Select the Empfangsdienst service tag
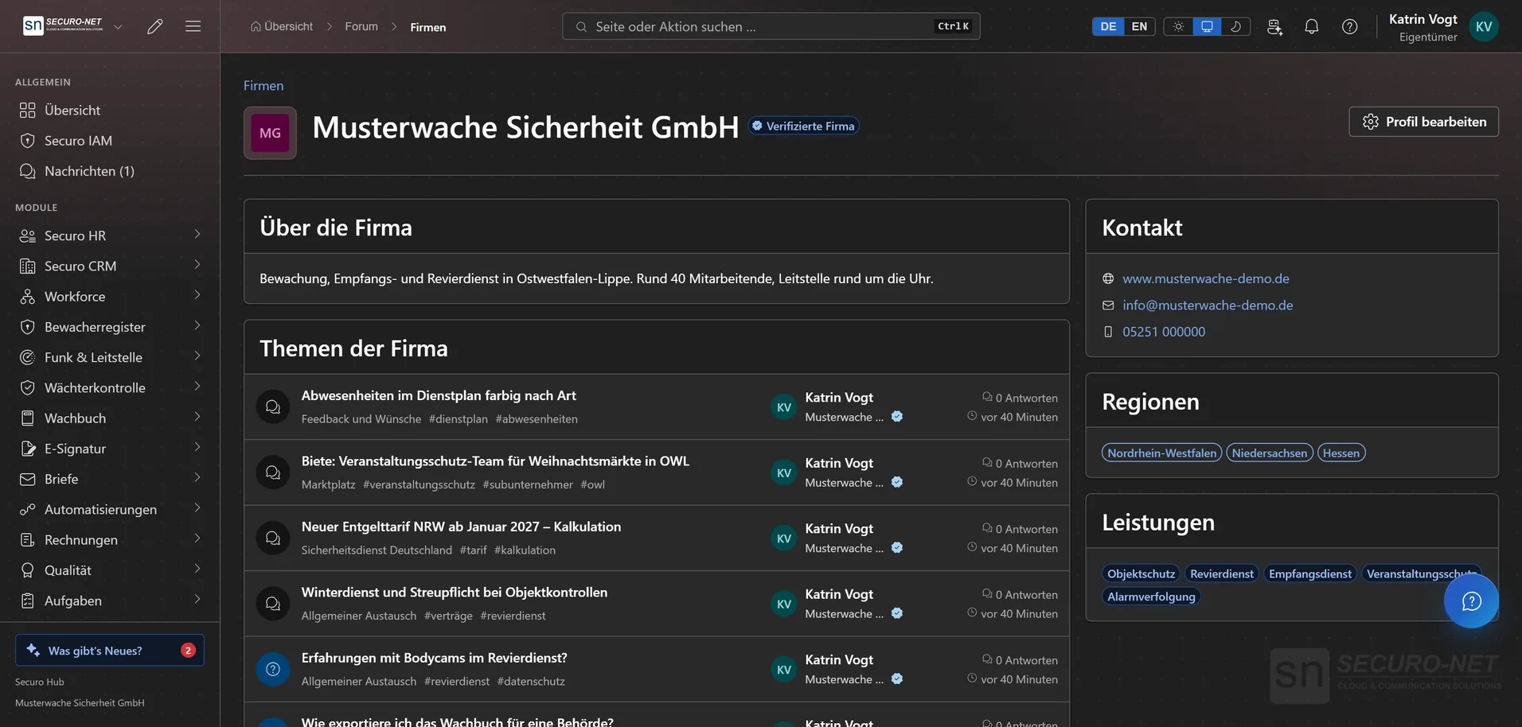This screenshot has height=727, width=1522. tap(1310, 573)
